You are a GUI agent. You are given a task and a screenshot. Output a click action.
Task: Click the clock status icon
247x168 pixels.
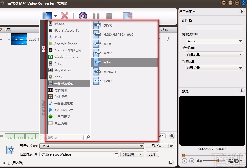coord(169,39)
